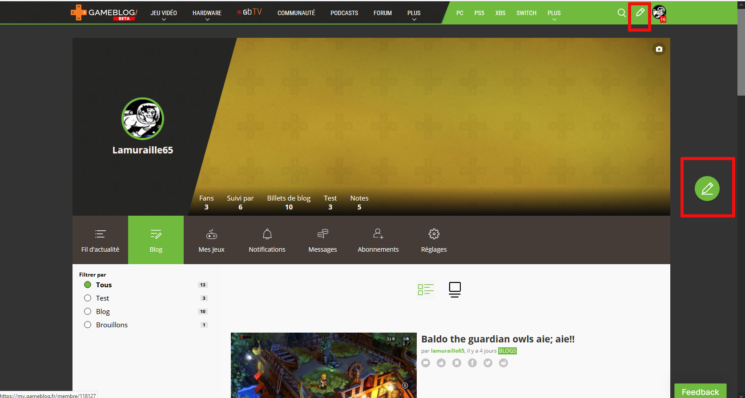Click the Test count stat on banner

330,202
